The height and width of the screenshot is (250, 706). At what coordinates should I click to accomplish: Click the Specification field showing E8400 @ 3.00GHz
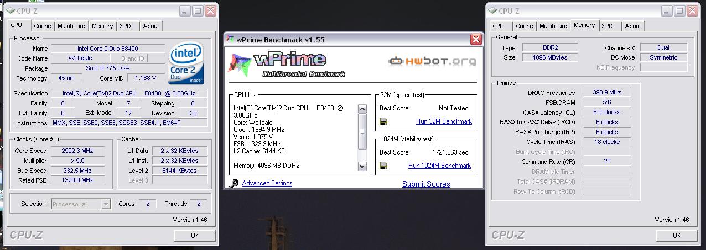pyautogui.click(x=129, y=93)
